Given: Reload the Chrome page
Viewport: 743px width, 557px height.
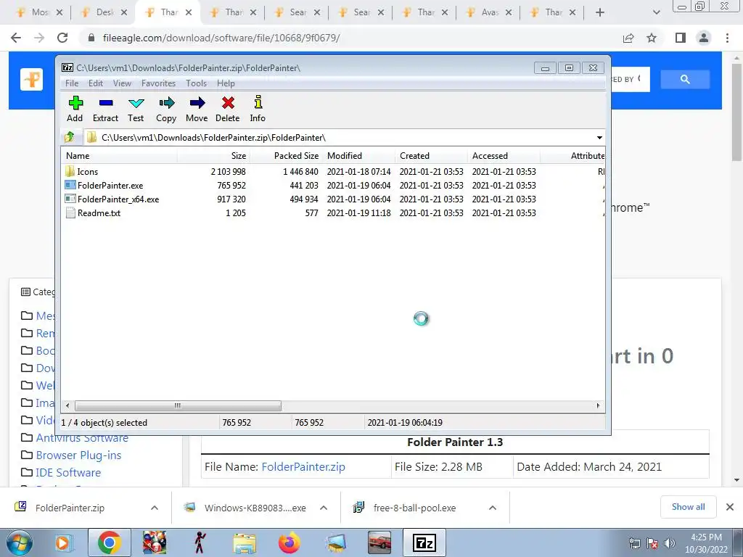Looking at the screenshot, I should [62, 38].
